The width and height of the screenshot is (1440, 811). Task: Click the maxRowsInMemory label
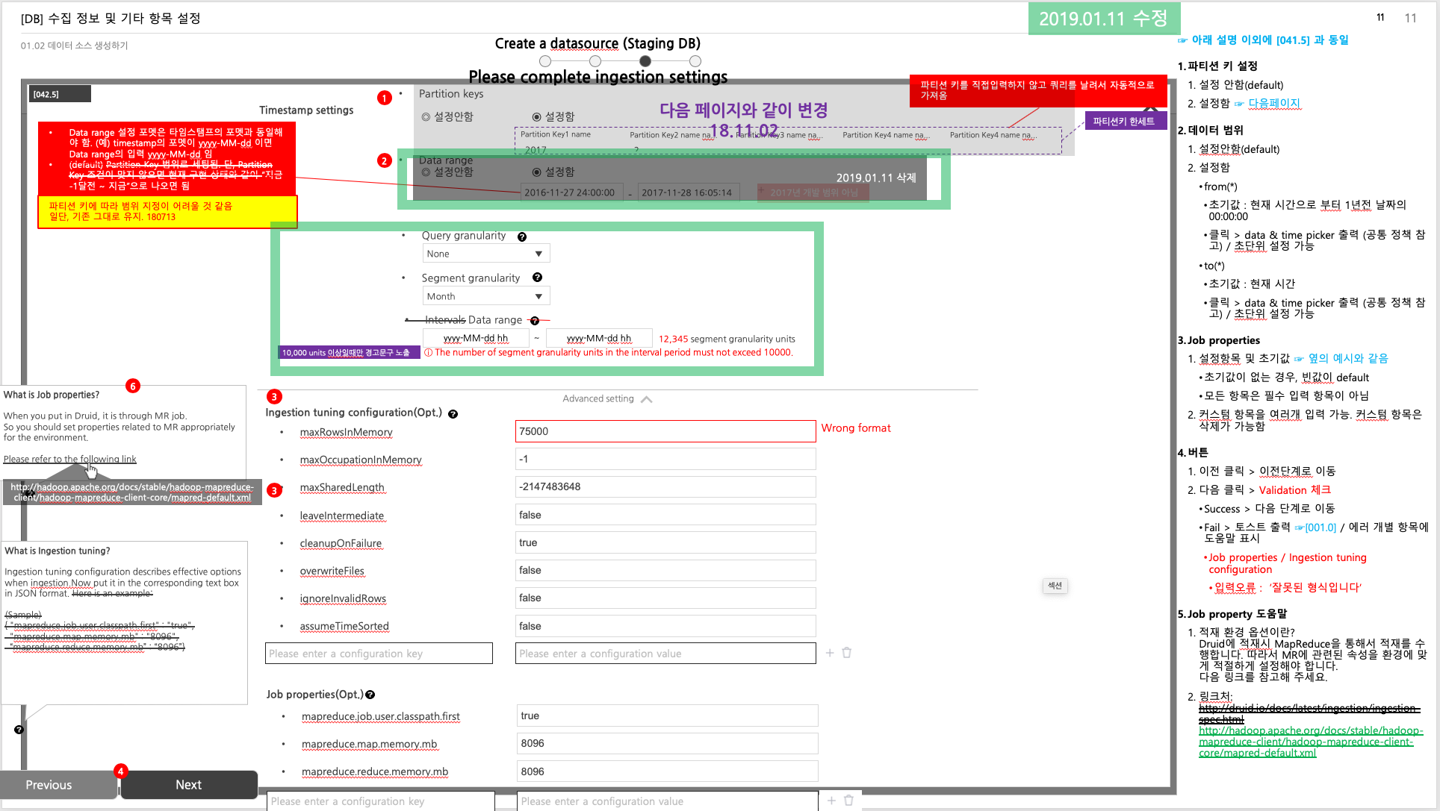pos(346,432)
